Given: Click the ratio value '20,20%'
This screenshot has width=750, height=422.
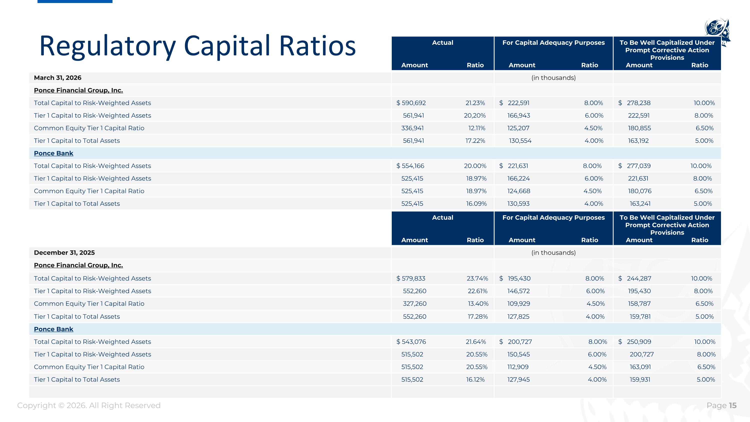Looking at the screenshot, I should [474, 116].
